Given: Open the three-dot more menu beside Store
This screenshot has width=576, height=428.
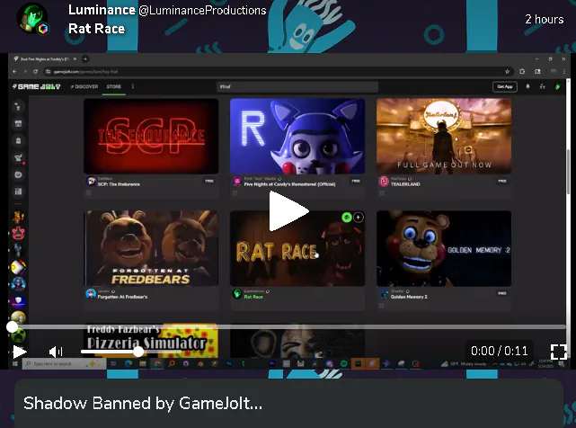Looking at the screenshot, I should pos(133,86).
